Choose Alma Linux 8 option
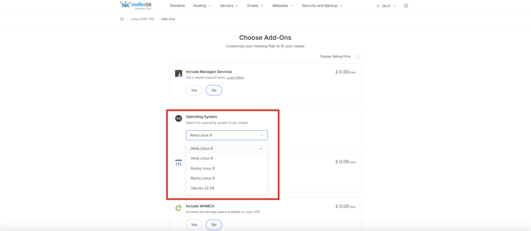Screen dimensions: 531x231 [227, 148]
